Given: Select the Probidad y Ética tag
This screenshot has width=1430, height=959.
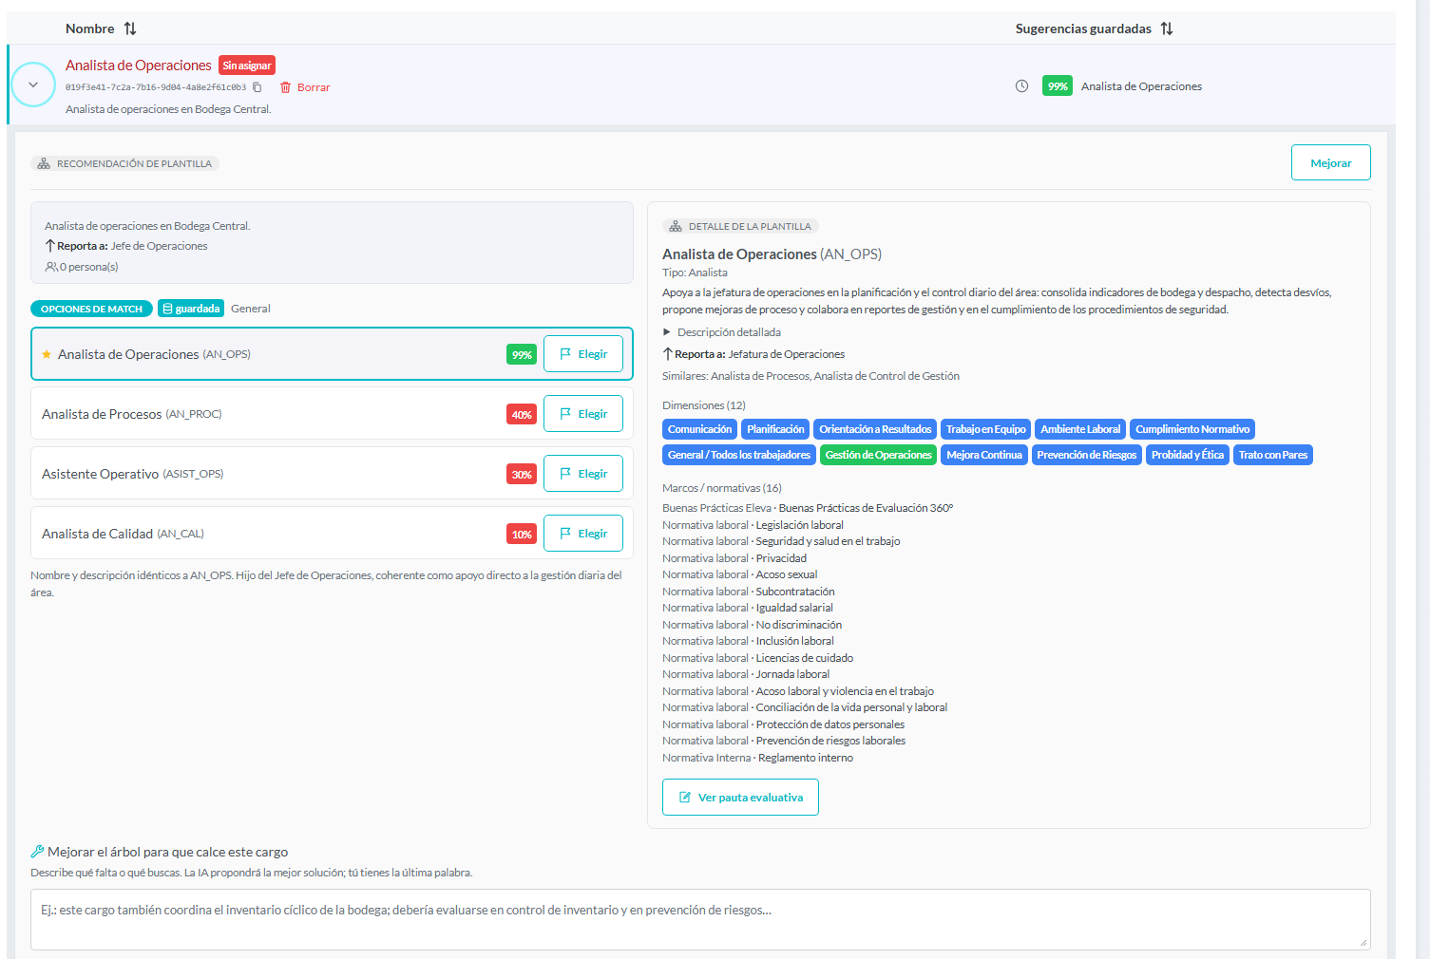Looking at the screenshot, I should click(x=1188, y=455).
